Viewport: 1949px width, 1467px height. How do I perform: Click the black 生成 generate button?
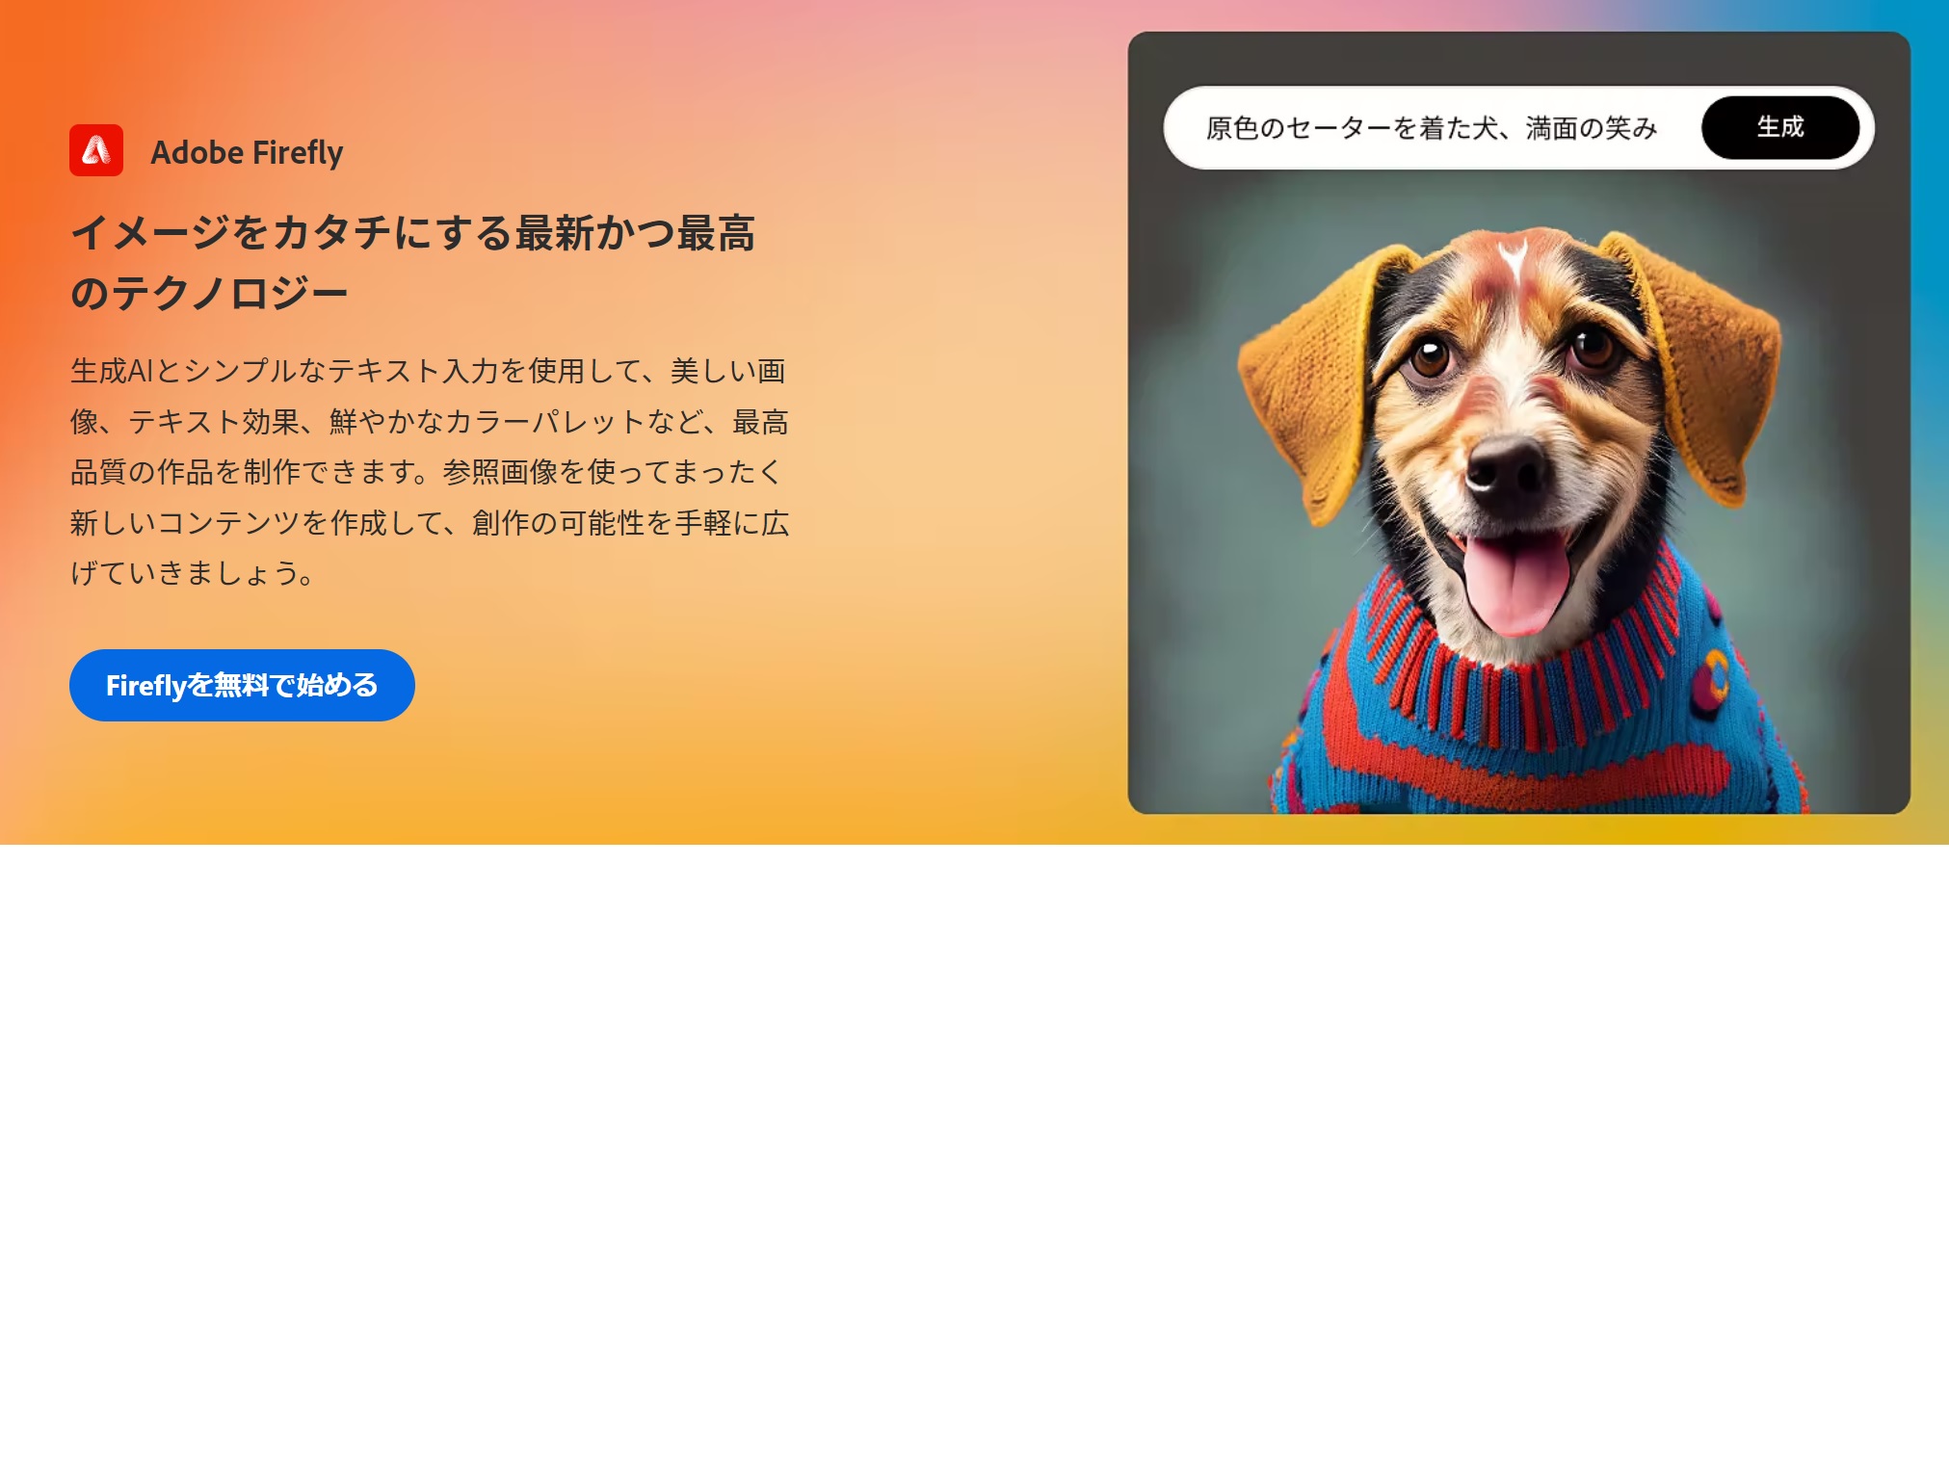pyautogui.click(x=1780, y=127)
